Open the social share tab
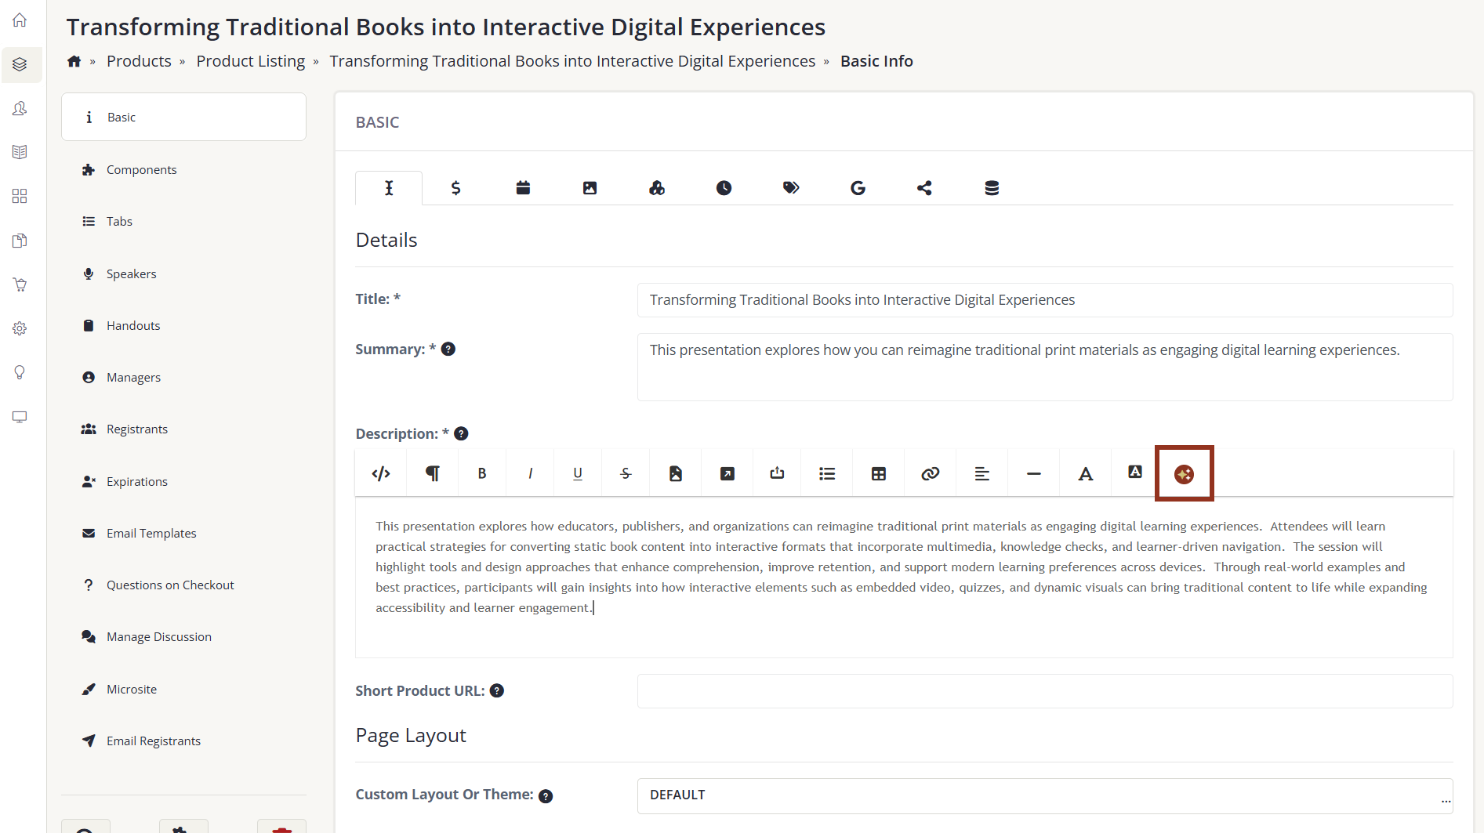Viewport: 1484px width, 833px height. (924, 188)
